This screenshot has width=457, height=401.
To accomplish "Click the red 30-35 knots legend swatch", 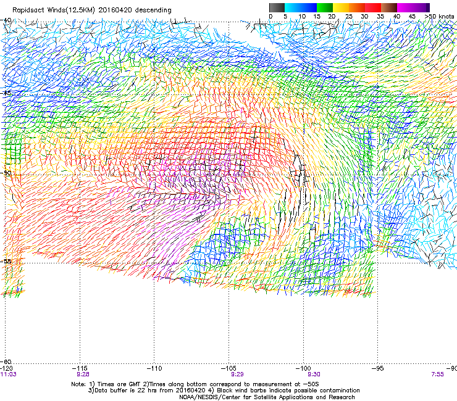I will point(373,7).
